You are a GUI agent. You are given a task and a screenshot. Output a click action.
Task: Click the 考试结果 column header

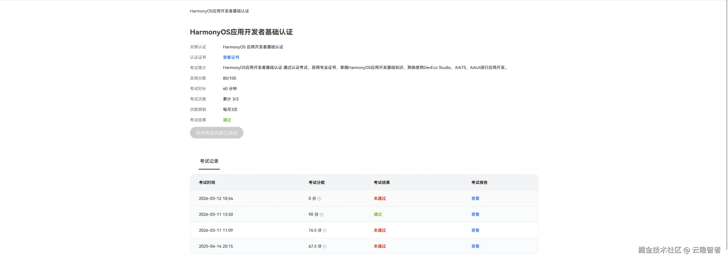(x=382, y=182)
